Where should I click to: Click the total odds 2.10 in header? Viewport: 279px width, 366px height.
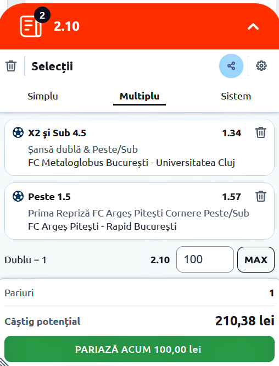click(66, 26)
